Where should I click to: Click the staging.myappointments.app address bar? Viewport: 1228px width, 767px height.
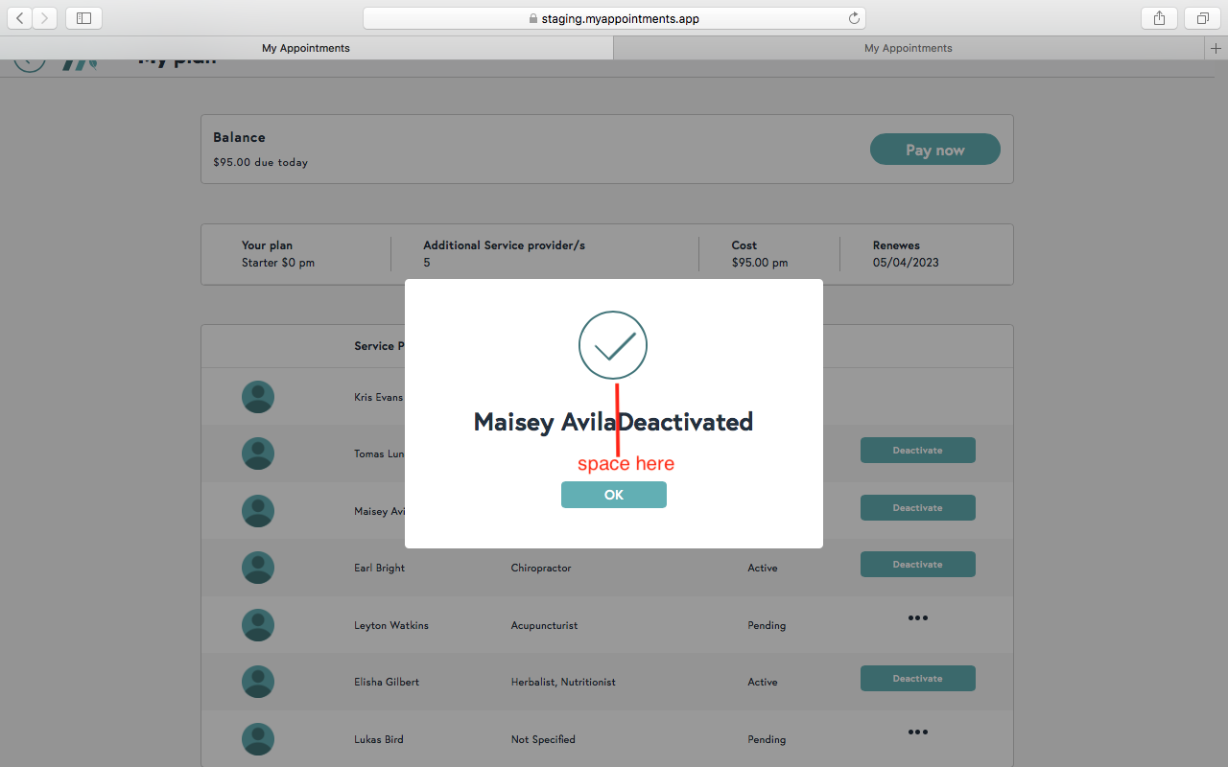(x=614, y=18)
